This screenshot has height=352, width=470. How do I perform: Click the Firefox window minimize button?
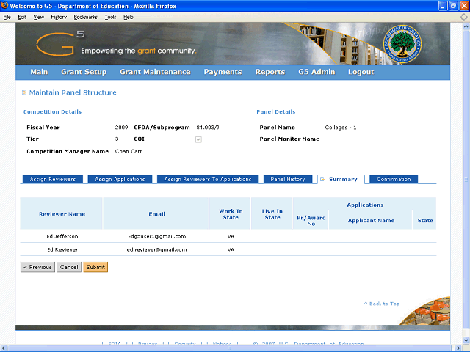tap(444, 6)
